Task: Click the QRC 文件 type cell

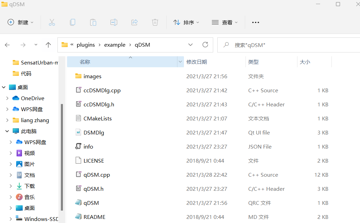Action: pos(260,203)
